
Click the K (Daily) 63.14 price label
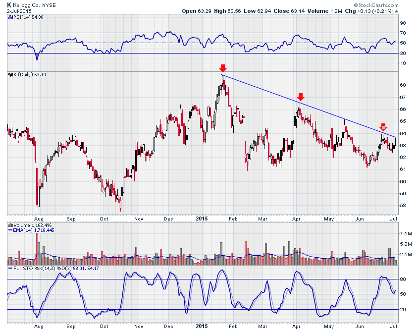coord(30,75)
